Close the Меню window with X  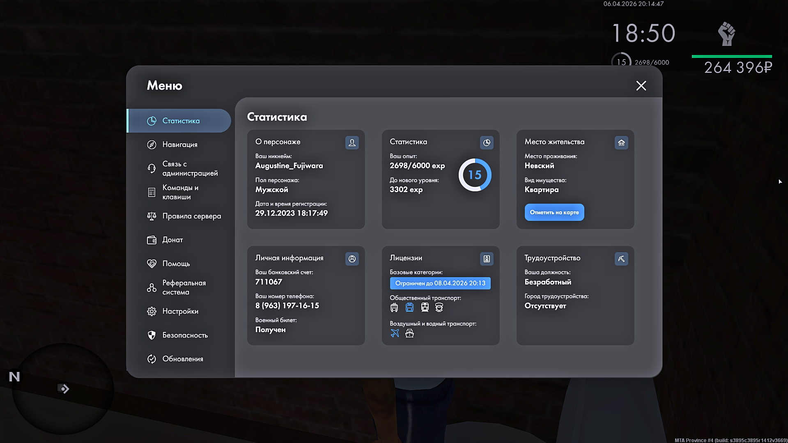(x=641, y=86)
